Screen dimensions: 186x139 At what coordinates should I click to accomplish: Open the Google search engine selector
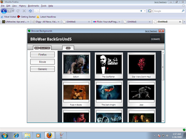click(150, 11)
